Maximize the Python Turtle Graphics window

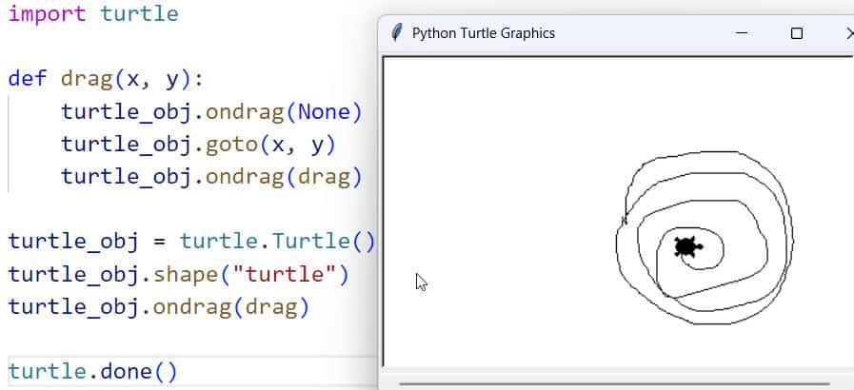pos(797,33)
